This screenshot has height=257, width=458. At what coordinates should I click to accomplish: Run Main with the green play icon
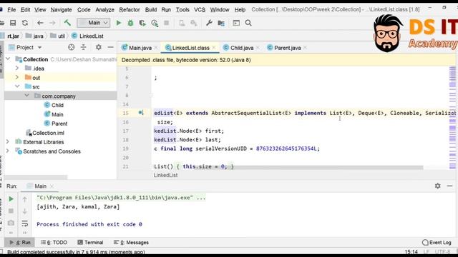point(119,23)
